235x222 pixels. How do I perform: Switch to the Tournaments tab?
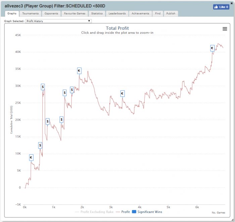31,14
